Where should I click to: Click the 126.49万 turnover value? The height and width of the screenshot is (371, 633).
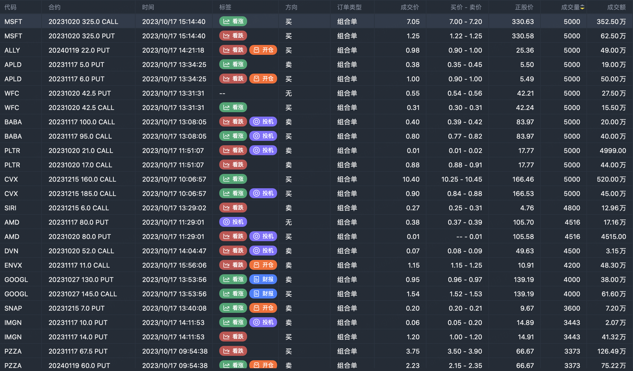click(x=612, y=351)
